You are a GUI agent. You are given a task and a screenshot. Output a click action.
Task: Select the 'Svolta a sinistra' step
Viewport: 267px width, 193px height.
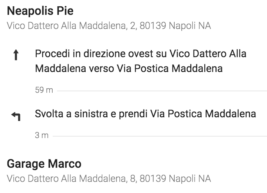point(145,114)
